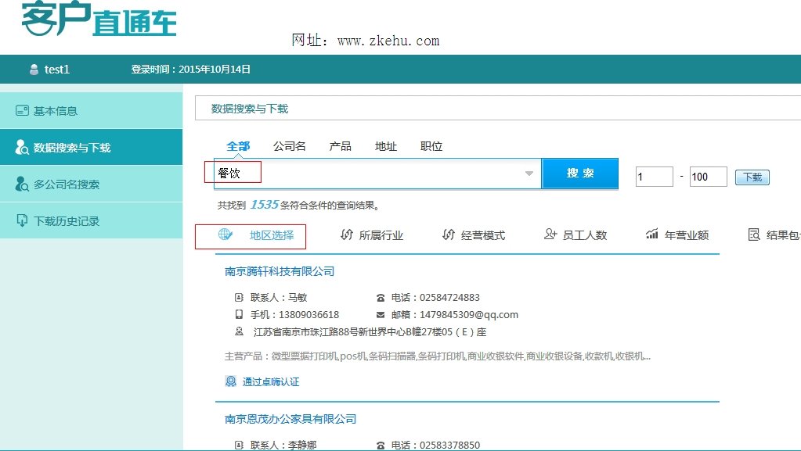Image resolution: width=801 pixels, height=451 pixels.
Task: Click the 卓嗨认证 certification badge icon
Action: tap(230, 381)
